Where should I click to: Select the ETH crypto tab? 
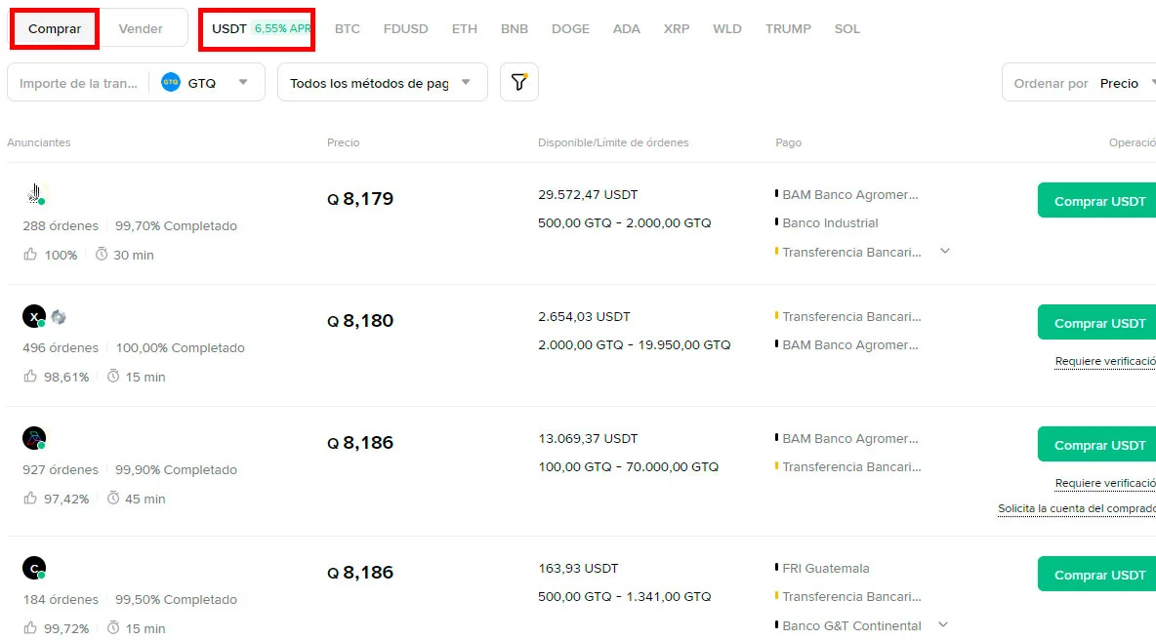[465, 28]
